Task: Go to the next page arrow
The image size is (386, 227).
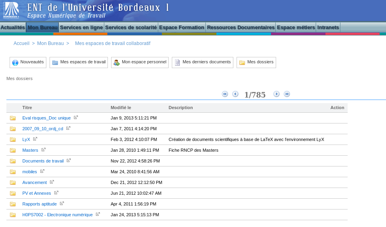Action: tap(277, 94)
